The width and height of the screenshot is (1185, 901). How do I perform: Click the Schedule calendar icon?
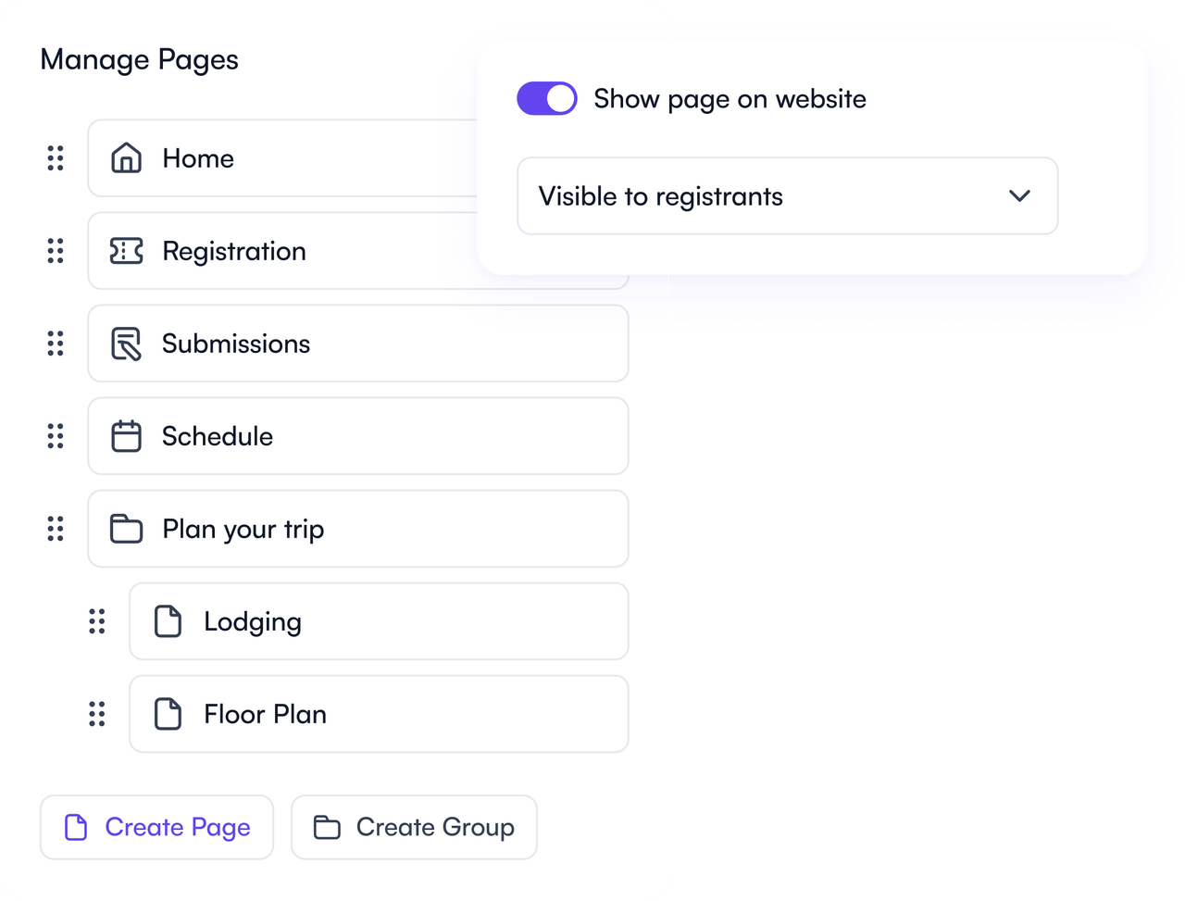(126, 436)
